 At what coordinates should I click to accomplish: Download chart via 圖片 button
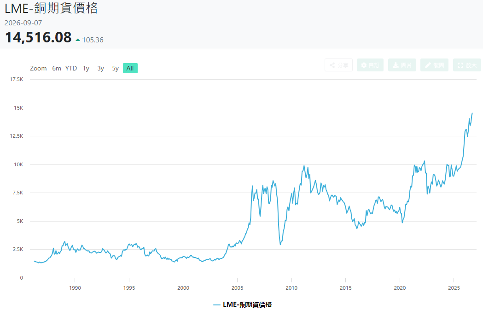click(x=402, y=65)
